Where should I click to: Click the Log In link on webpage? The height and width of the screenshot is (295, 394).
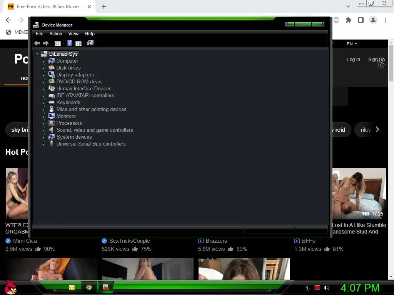point(354,60)
